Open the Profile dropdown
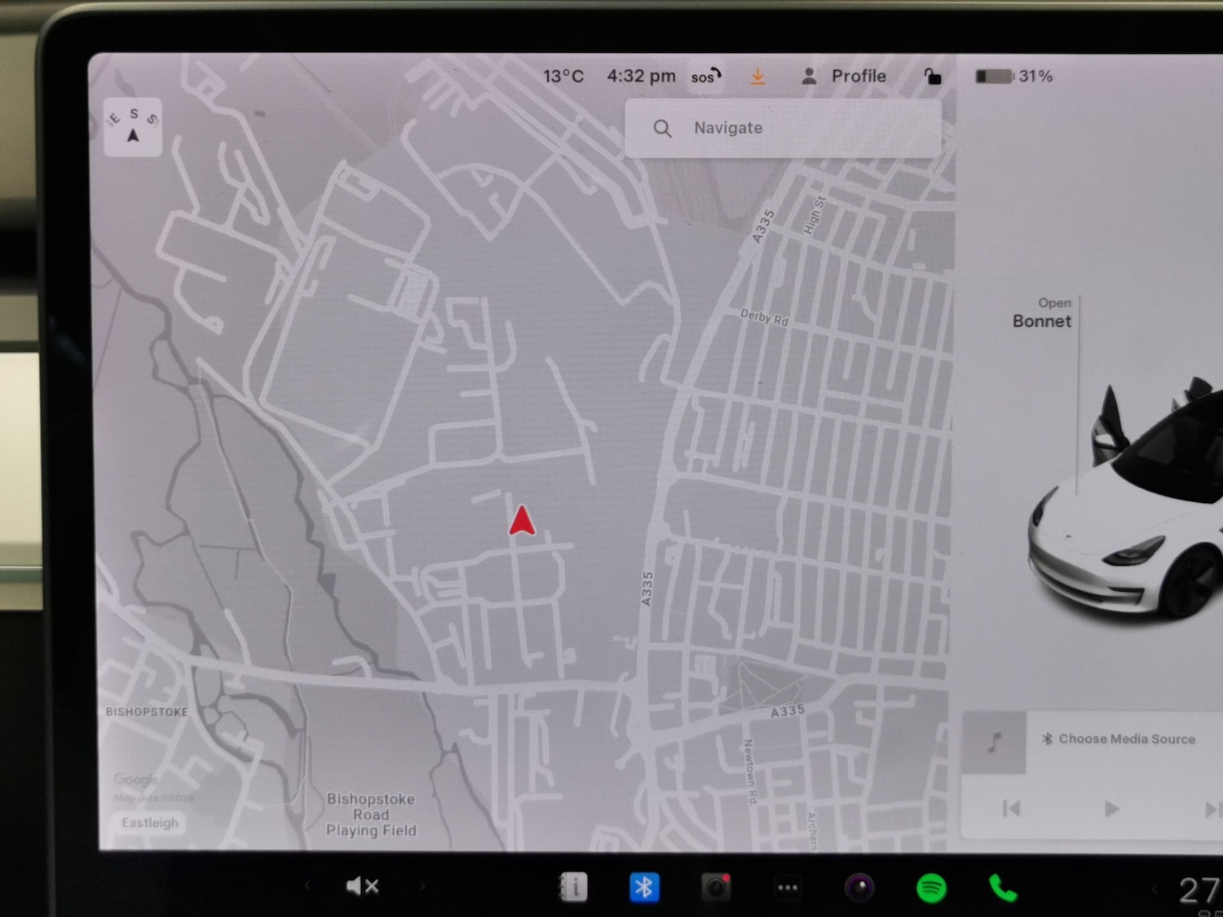Image resolution: width=1223 pixels, height=917 pixels. pos(844,77)
